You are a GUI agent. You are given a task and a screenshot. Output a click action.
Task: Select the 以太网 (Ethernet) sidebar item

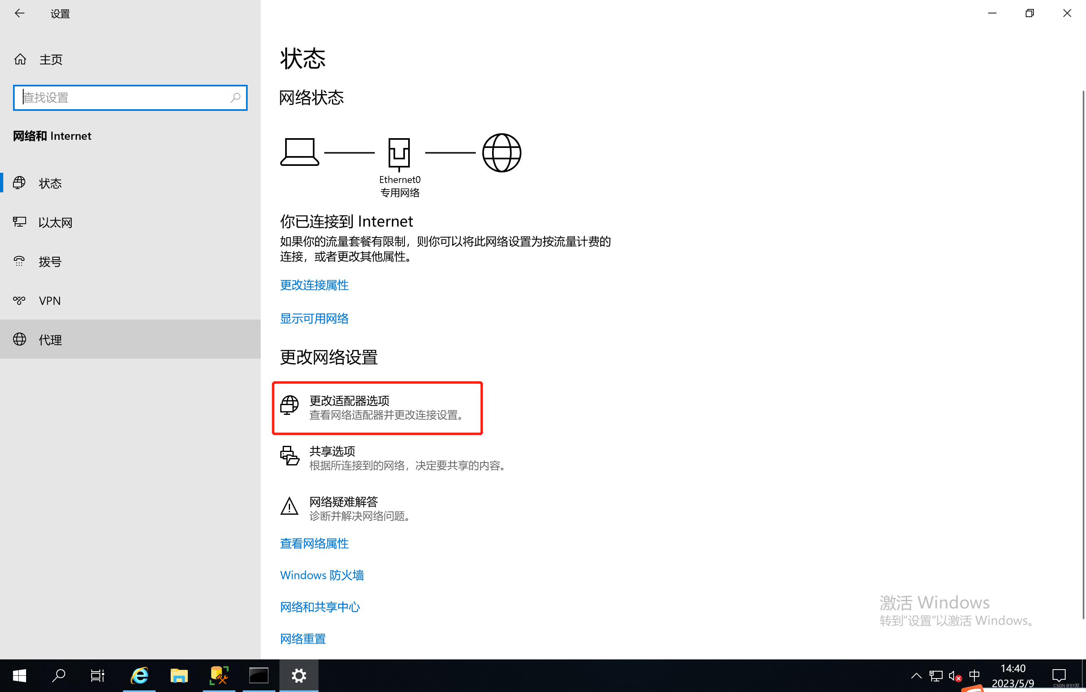tap(55, 223)
